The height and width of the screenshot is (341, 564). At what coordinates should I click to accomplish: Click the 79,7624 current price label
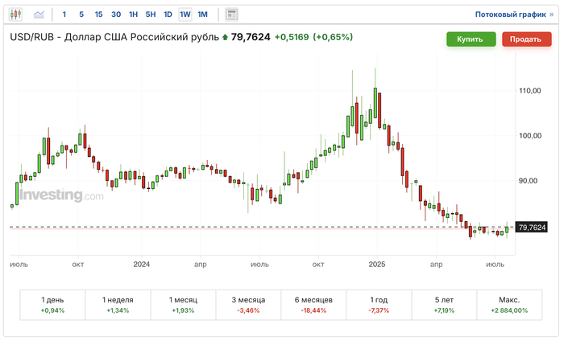(x=532, y=228)
